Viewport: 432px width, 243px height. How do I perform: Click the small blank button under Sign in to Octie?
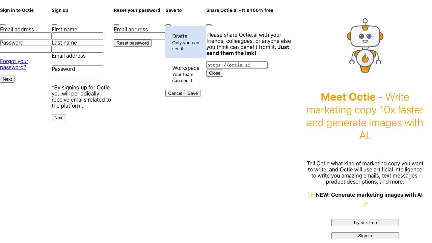click(3, 25)
